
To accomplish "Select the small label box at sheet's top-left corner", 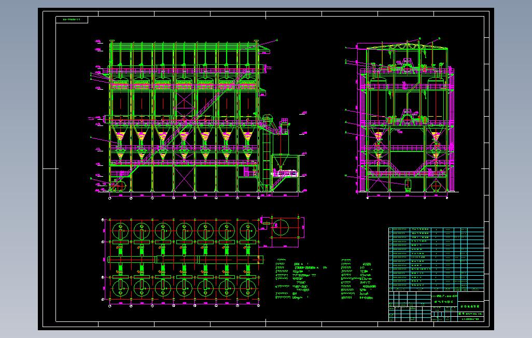I will (72, 20).
